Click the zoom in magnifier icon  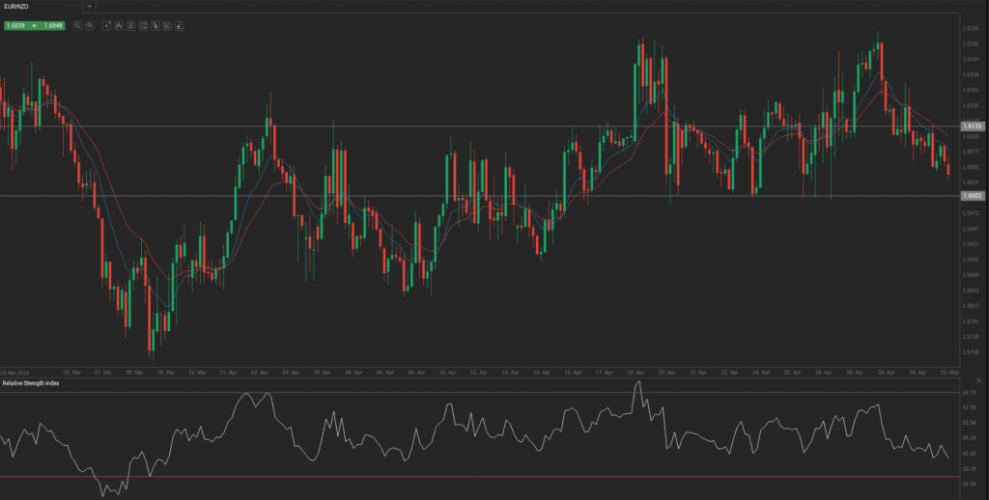coord(90,25)
